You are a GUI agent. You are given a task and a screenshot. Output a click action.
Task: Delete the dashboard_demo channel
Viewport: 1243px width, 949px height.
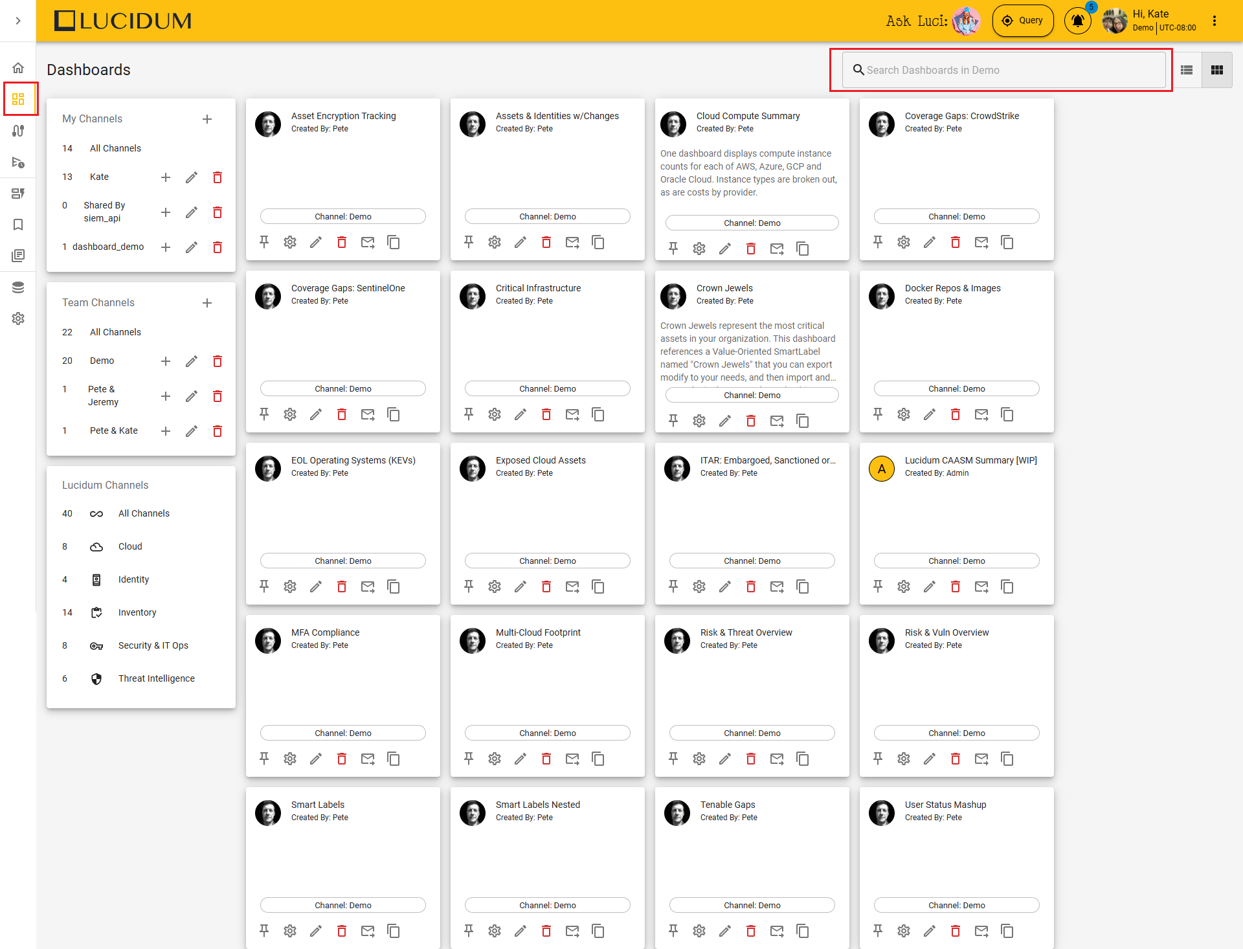(x=218, y=247)
